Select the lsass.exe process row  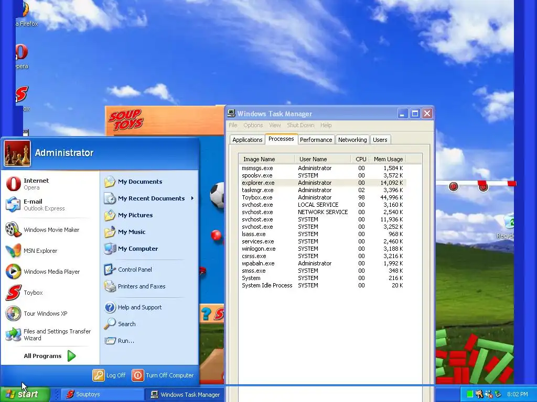[x=323, y=234]
